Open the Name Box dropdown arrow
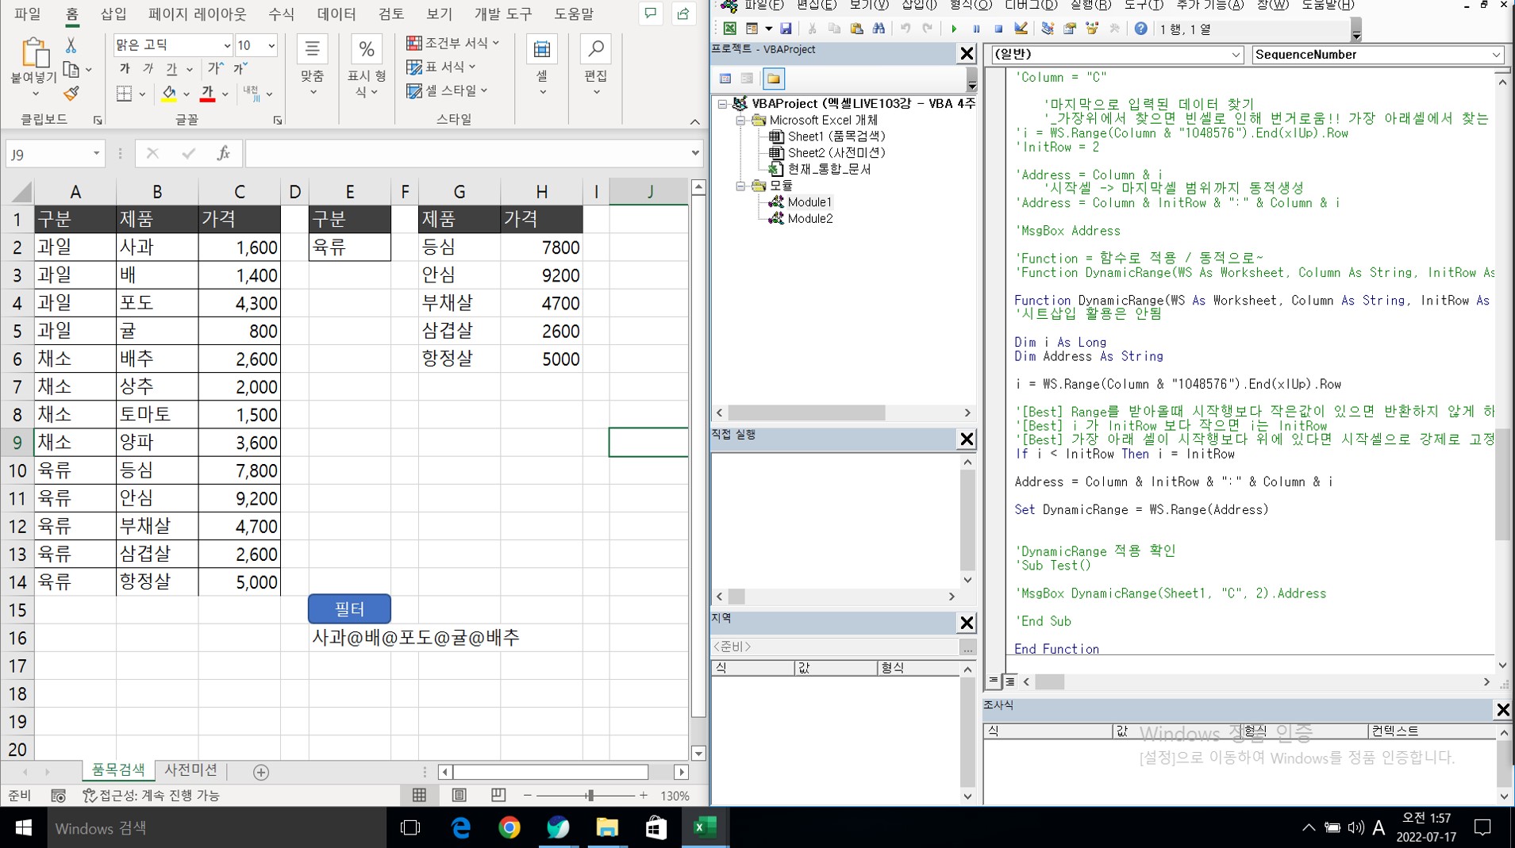The width and height of the screenshot is (1515, 848). [96, 153]
